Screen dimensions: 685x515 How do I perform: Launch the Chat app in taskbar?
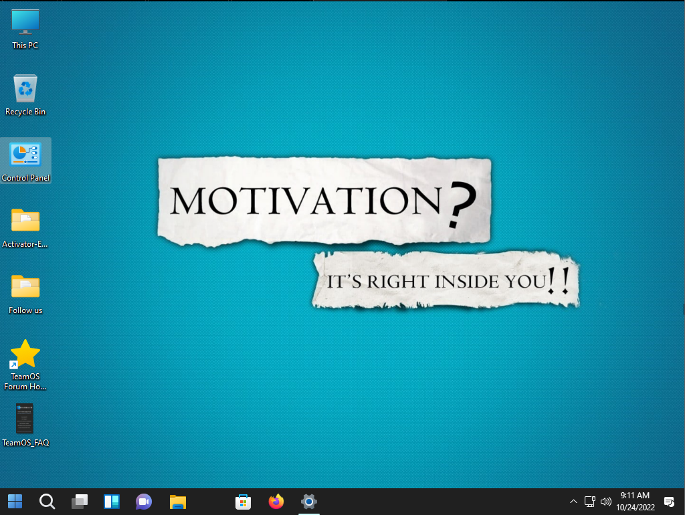tap(144, 502)
